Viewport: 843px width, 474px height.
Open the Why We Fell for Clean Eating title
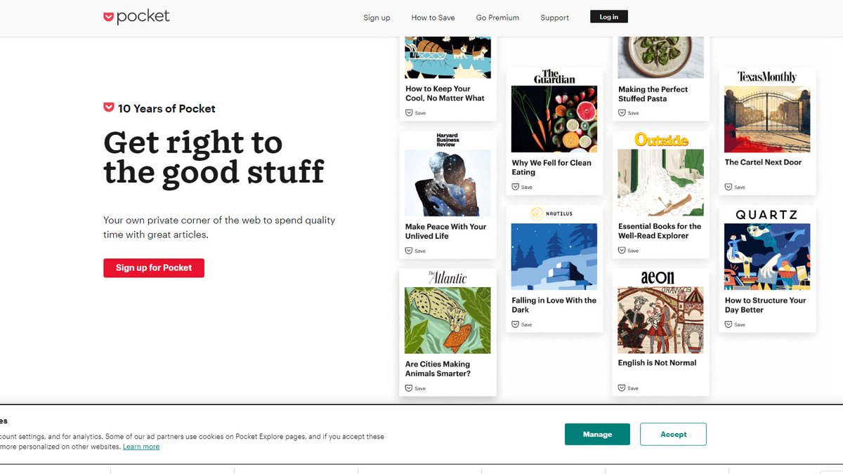pos(551,167)
